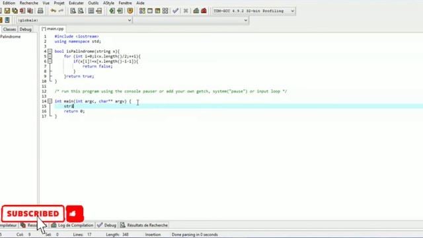423x238 pixels.
Task: Open the Outils menu
Action: (x=93, y=3)
